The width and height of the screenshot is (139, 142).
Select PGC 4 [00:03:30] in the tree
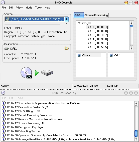pyautogui.click(x=97, y=39)
